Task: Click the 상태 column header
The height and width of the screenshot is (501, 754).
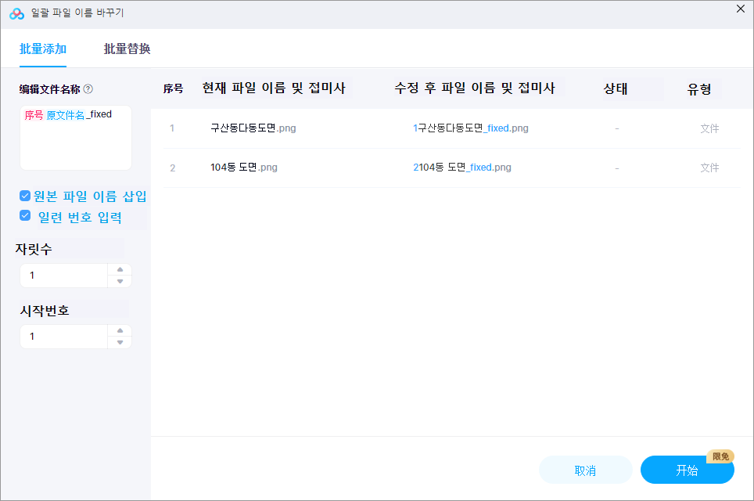Action: point(616,88)
